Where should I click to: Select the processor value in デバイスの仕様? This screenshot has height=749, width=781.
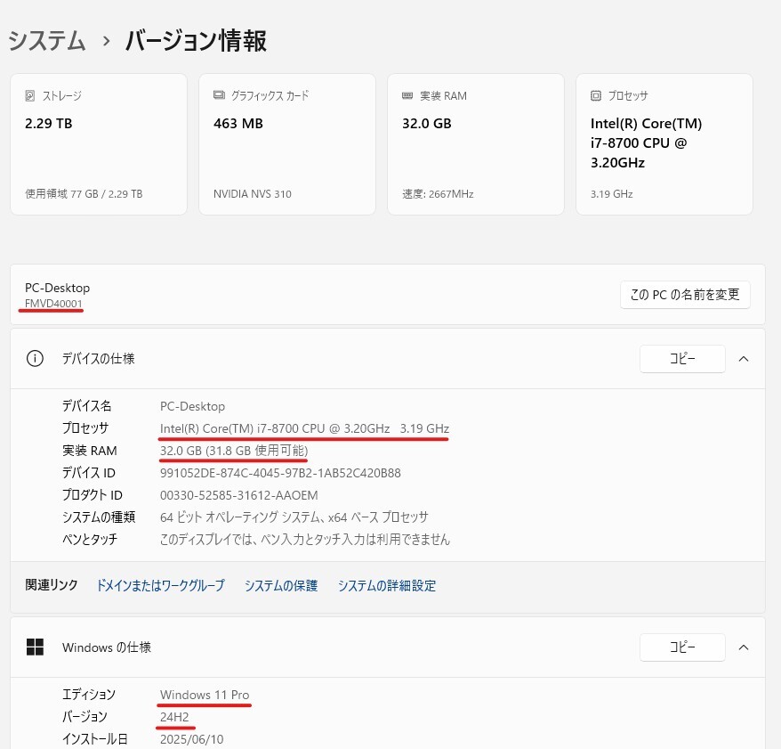pyautogui.click(x=304, y=428)
